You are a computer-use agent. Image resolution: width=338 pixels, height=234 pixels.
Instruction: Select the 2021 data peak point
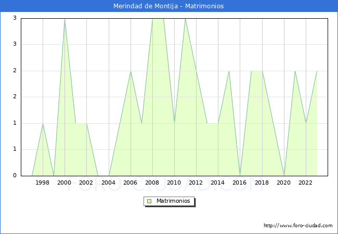tap(295, 71)
